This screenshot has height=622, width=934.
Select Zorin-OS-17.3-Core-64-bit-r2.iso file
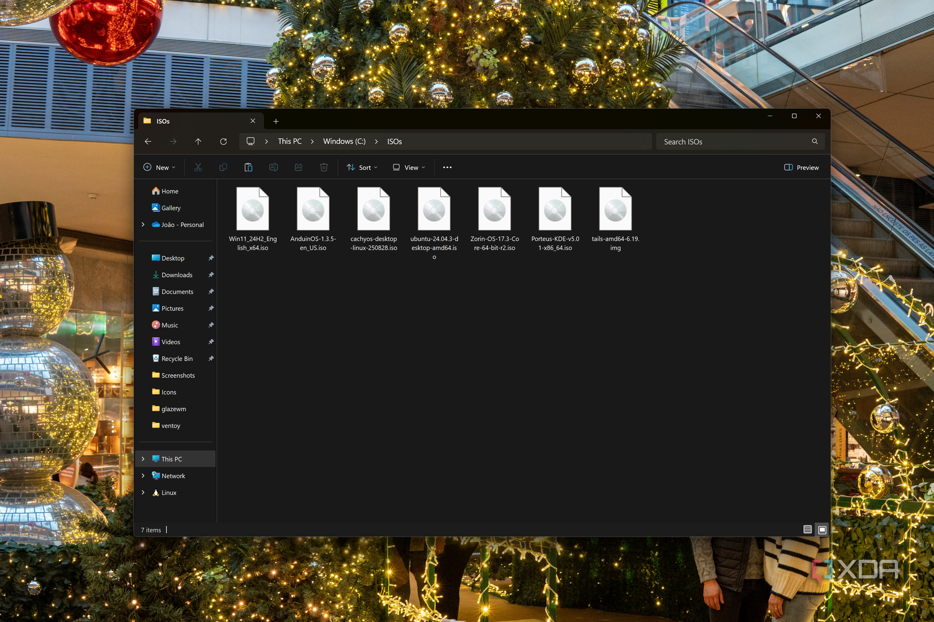click(495, 219)
